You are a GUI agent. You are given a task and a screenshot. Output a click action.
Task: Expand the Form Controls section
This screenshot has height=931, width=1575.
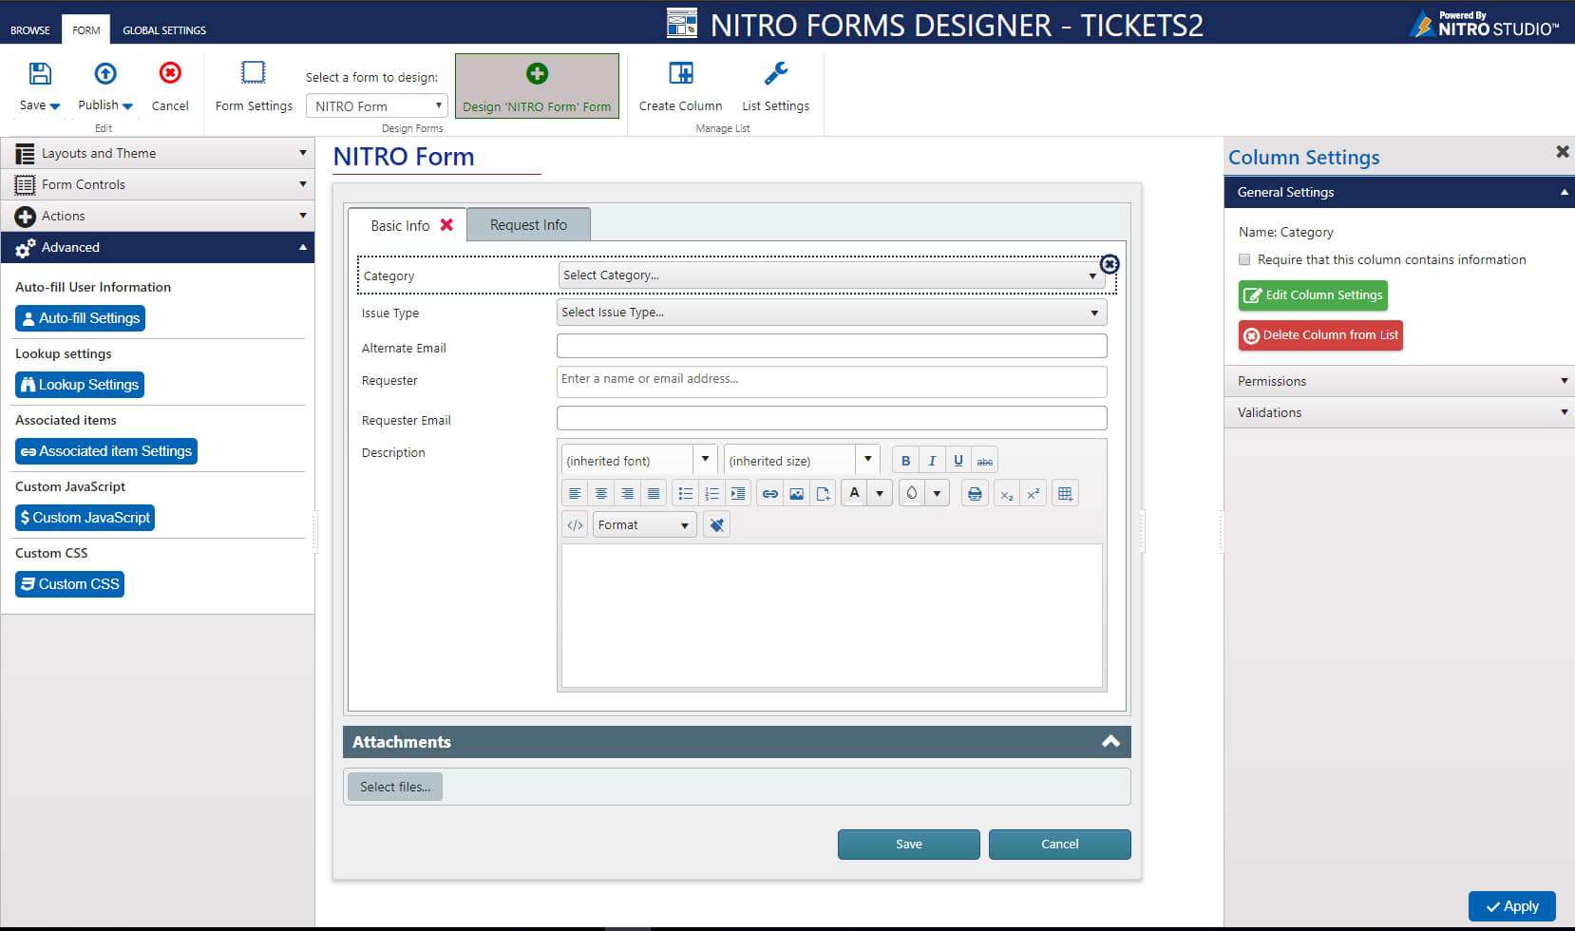click(x=158, y=184)
